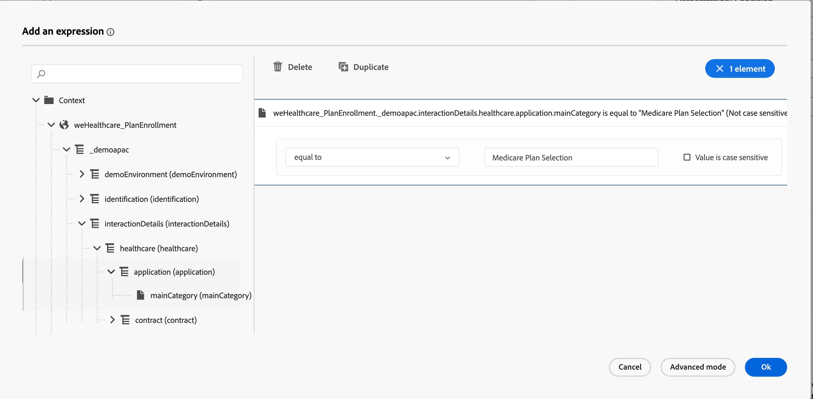Click the Duplicate label in toolbar
The height and width of the screenshot is (399, 813).
(371, 67)
